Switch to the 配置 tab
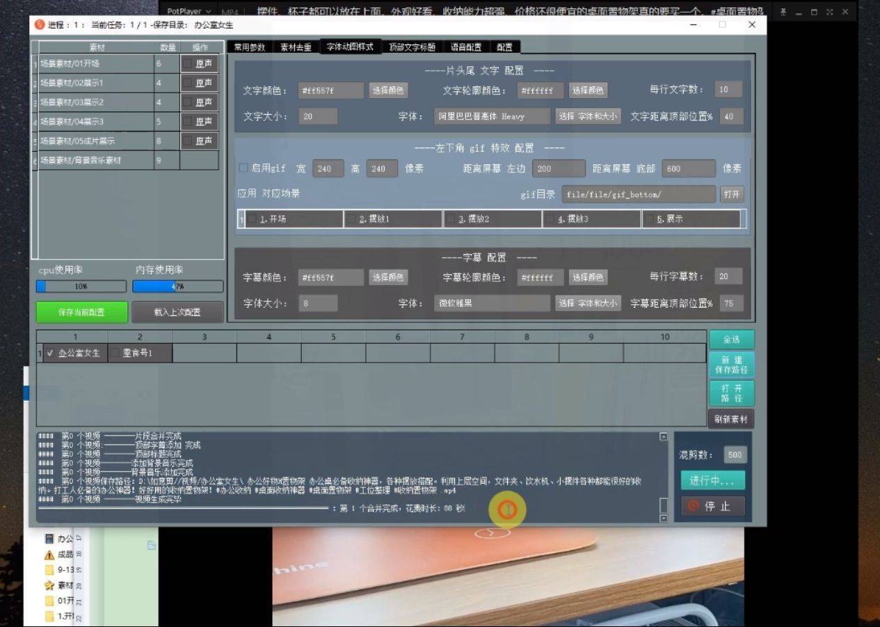 click(504, 47)
